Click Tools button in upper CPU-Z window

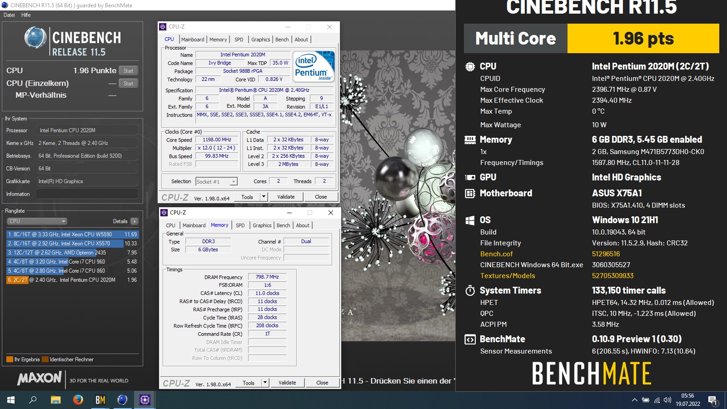point(247,197)
